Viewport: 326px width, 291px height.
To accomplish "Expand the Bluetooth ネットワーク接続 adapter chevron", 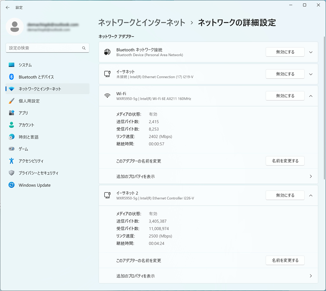I will point(311,52).
